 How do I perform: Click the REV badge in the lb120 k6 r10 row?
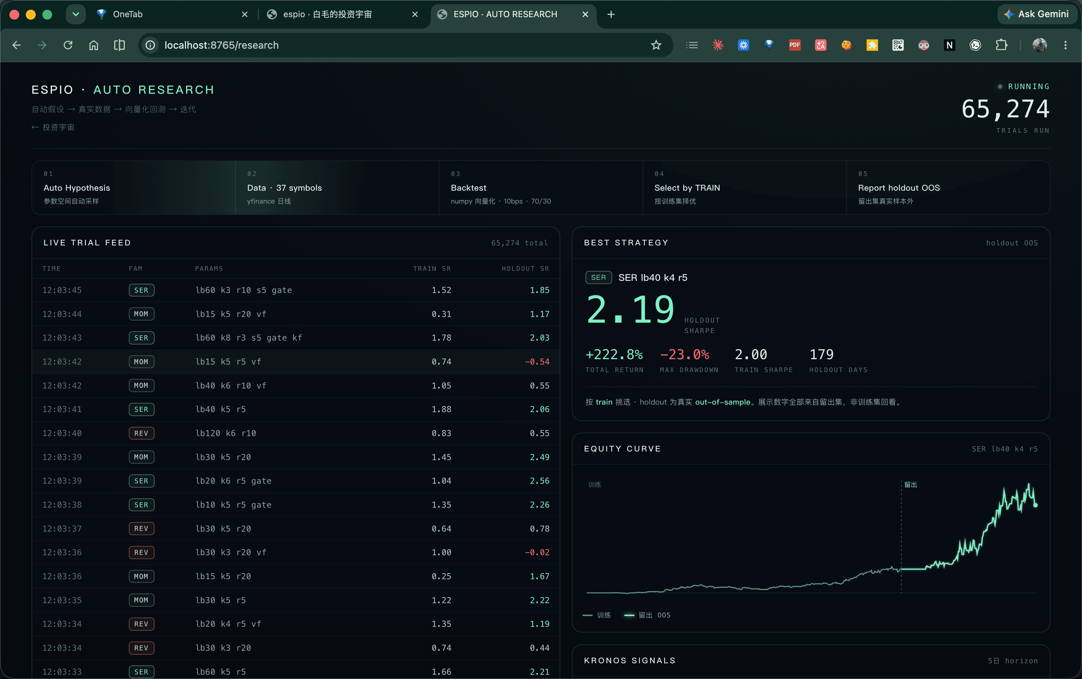(x=141, y=433)
